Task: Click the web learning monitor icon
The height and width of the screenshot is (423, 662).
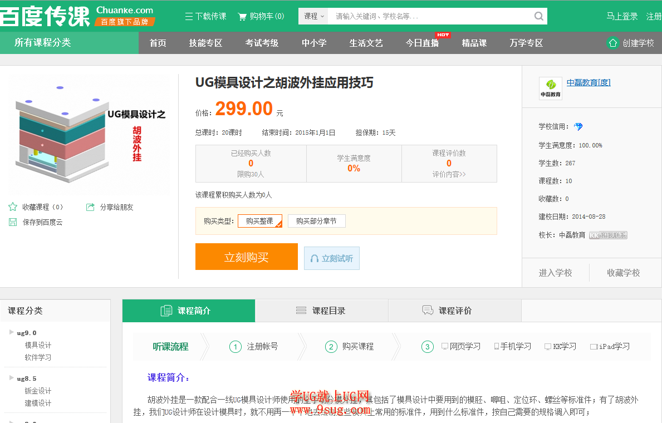Action: (444, 347)
